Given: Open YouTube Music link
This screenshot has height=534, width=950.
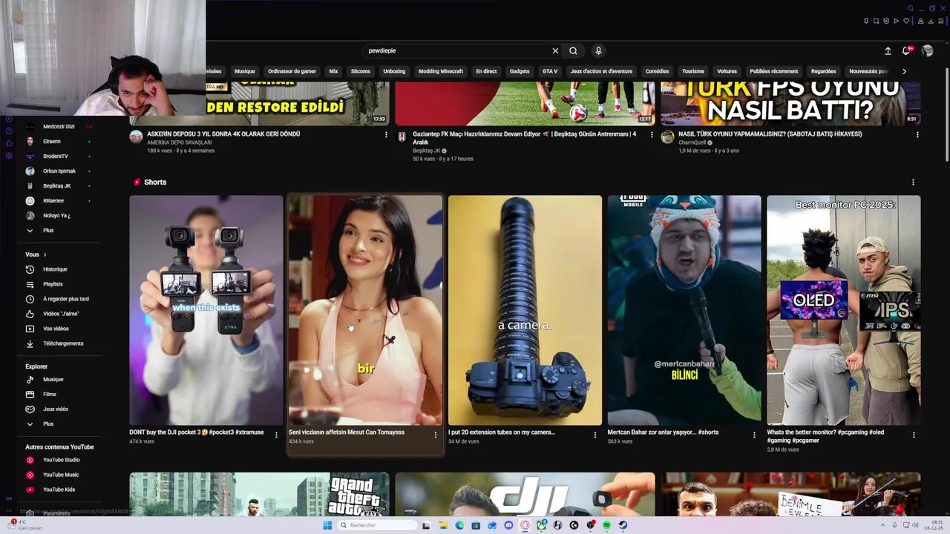Looking at the screenshot, I should [x=61, y=475].
